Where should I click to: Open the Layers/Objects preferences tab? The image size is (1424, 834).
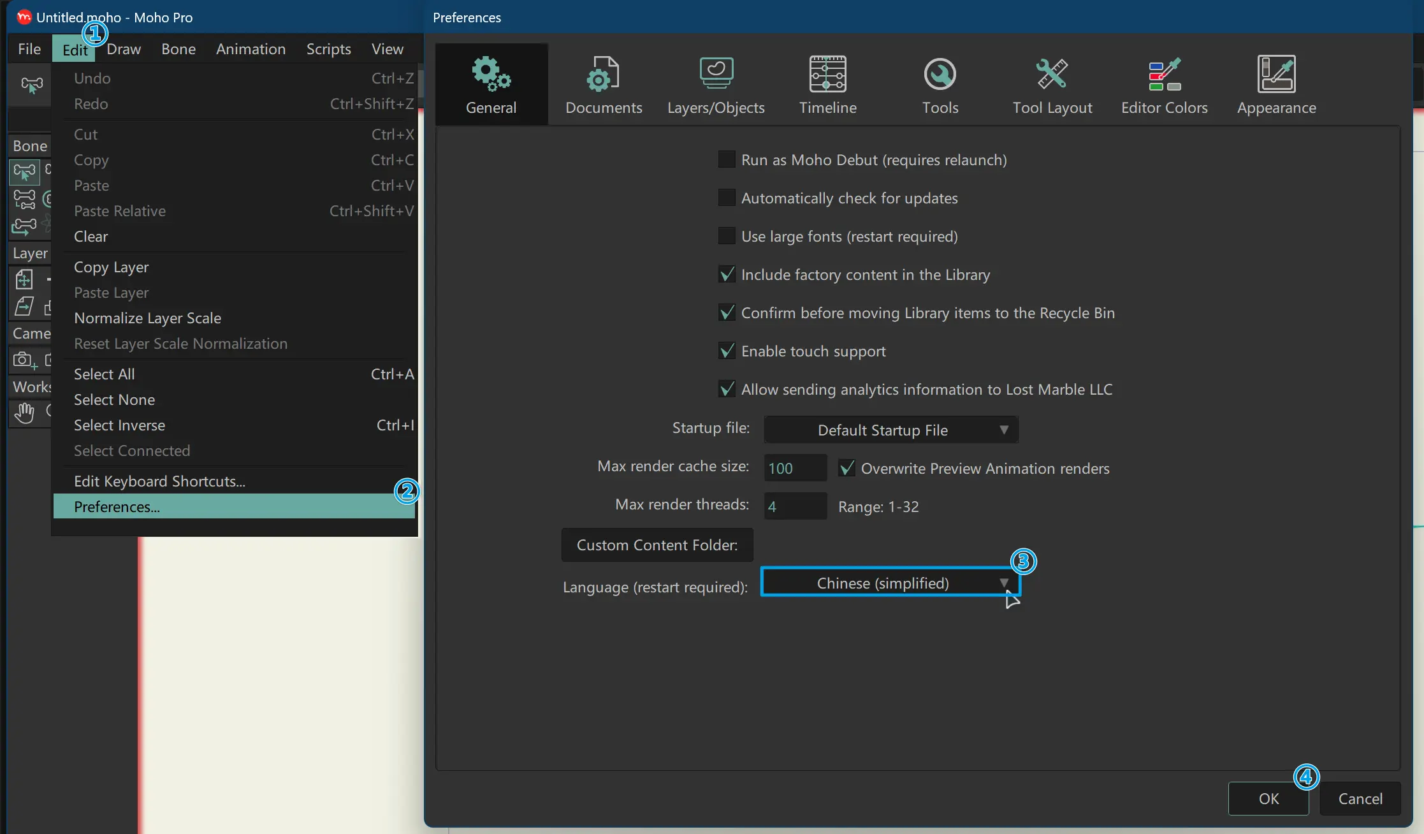point(715,84)
